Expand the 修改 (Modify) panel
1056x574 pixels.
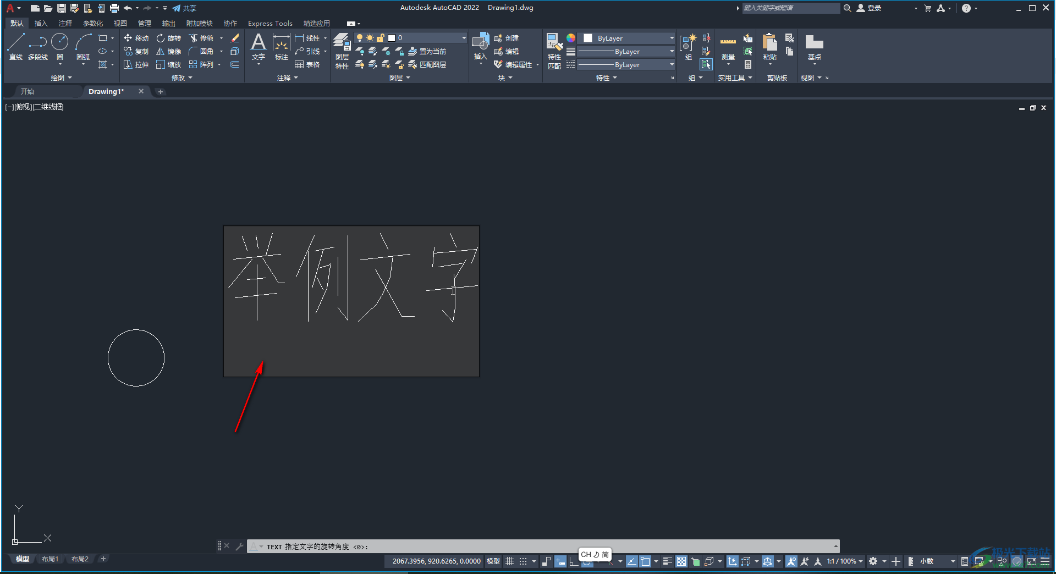point(182,78)
